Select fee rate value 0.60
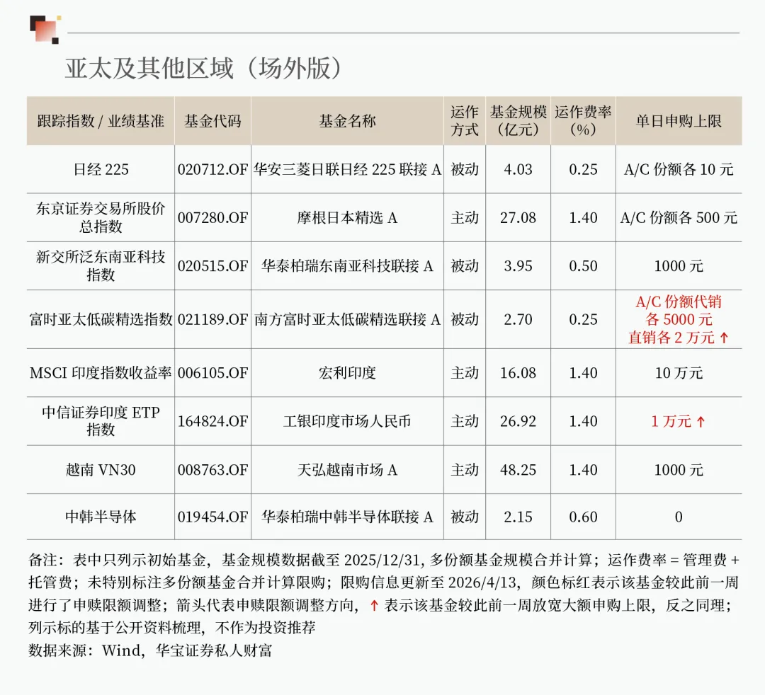Screen dimensions: 765x695 pyautogui.click(x=583, y=517)
